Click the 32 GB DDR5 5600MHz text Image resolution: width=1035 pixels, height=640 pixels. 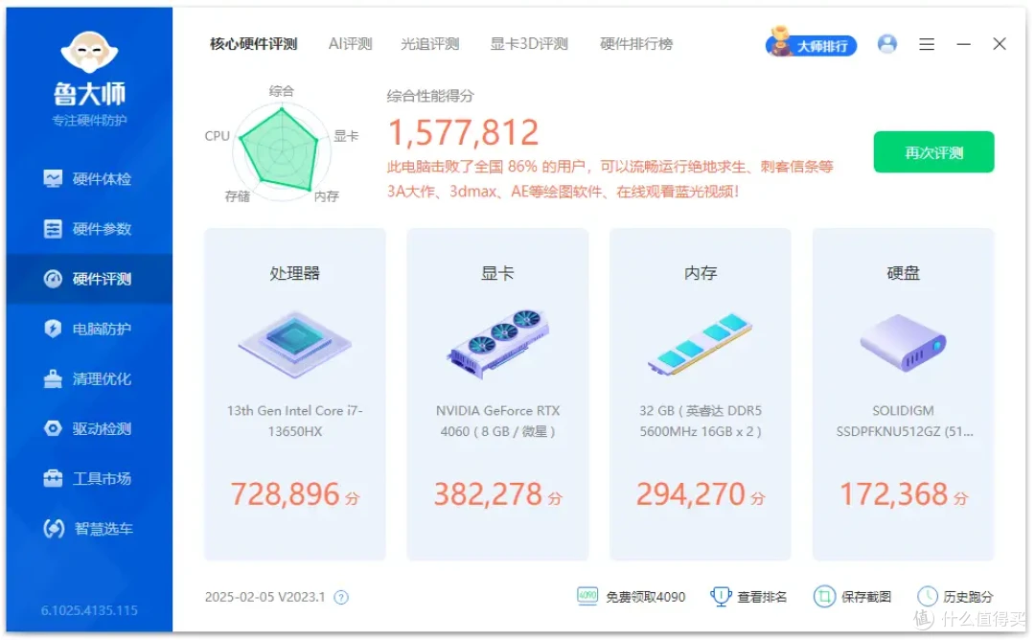tap(701, 421)
